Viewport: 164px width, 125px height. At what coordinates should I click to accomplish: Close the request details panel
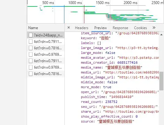[x=69, y=28]
